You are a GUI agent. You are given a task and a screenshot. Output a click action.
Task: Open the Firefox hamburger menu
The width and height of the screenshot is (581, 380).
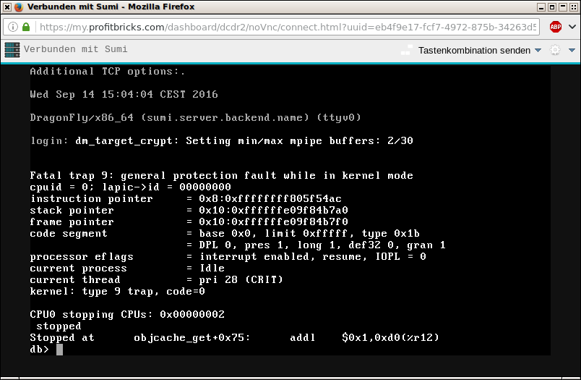tap(572, 27)
